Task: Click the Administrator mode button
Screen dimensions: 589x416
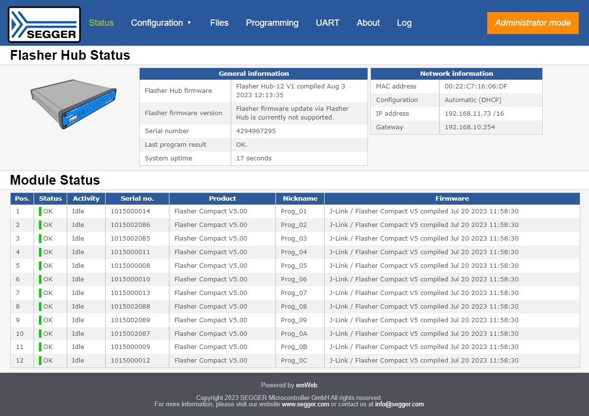Action: [x=533, y=23]
